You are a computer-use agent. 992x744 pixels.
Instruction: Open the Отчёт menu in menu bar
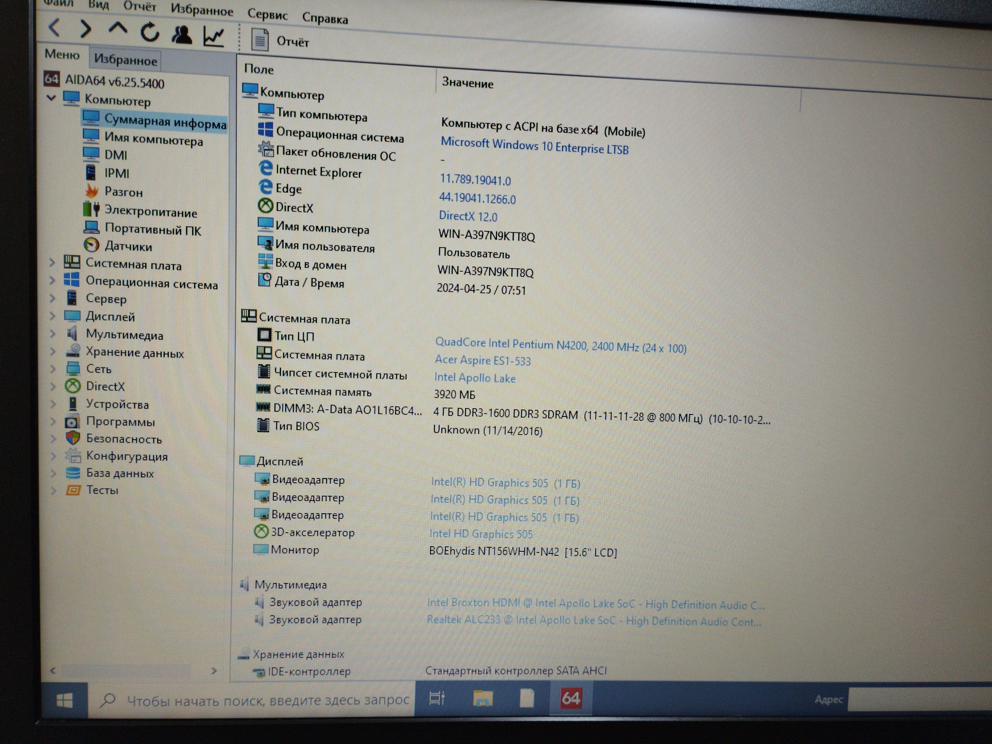(x=139, y=6)
